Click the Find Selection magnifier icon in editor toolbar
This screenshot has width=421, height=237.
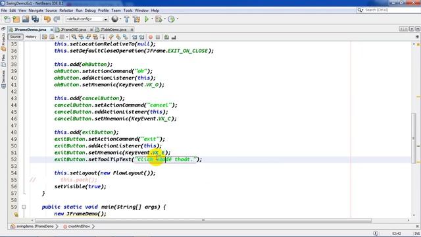(74, 37)
